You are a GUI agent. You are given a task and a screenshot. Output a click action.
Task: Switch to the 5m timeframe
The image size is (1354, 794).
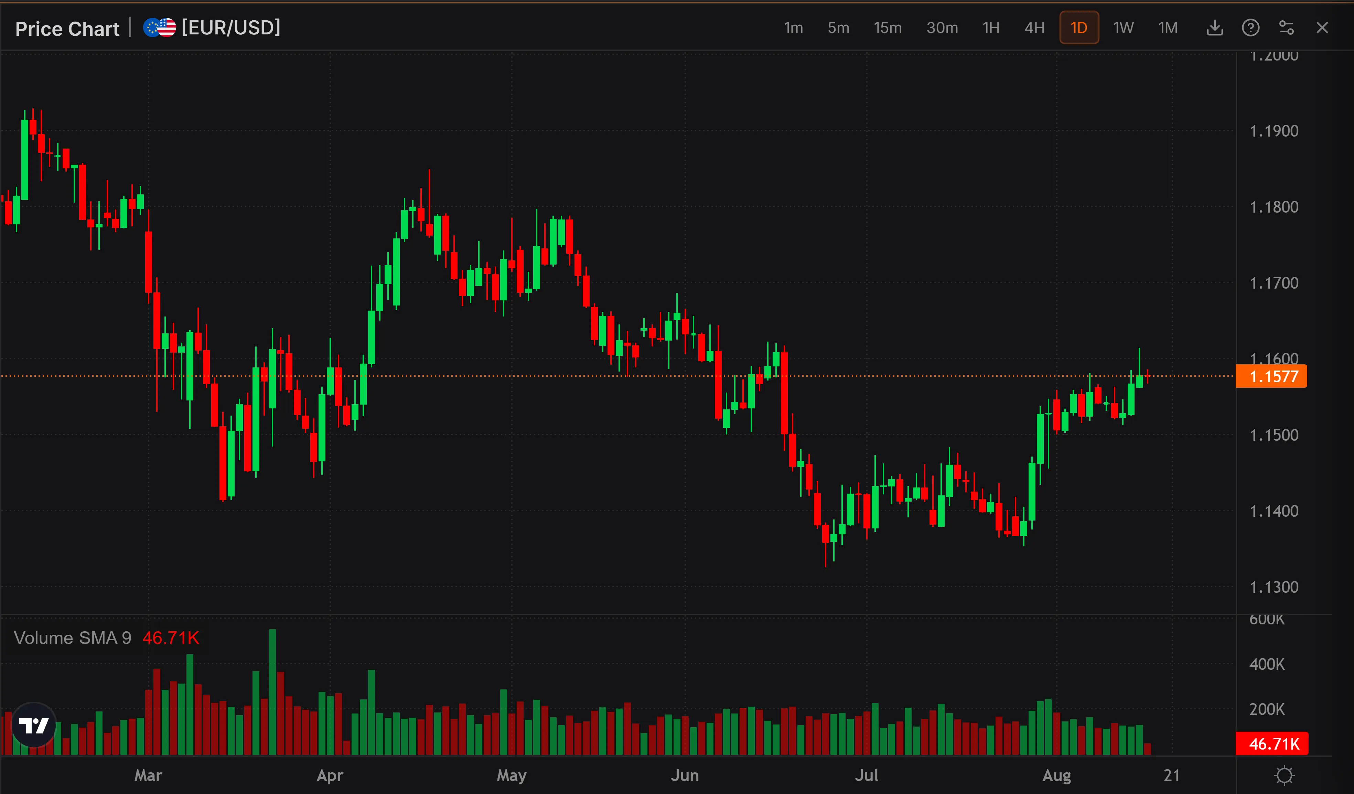tap(838, 28)
